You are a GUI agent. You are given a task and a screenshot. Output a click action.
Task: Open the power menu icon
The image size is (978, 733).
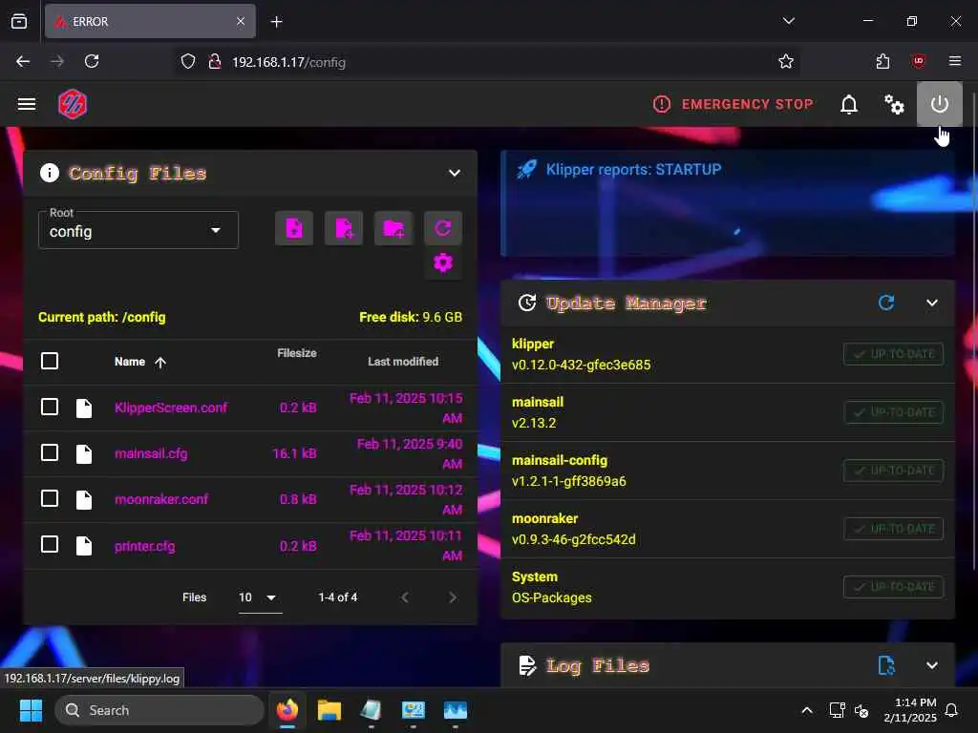940,104
